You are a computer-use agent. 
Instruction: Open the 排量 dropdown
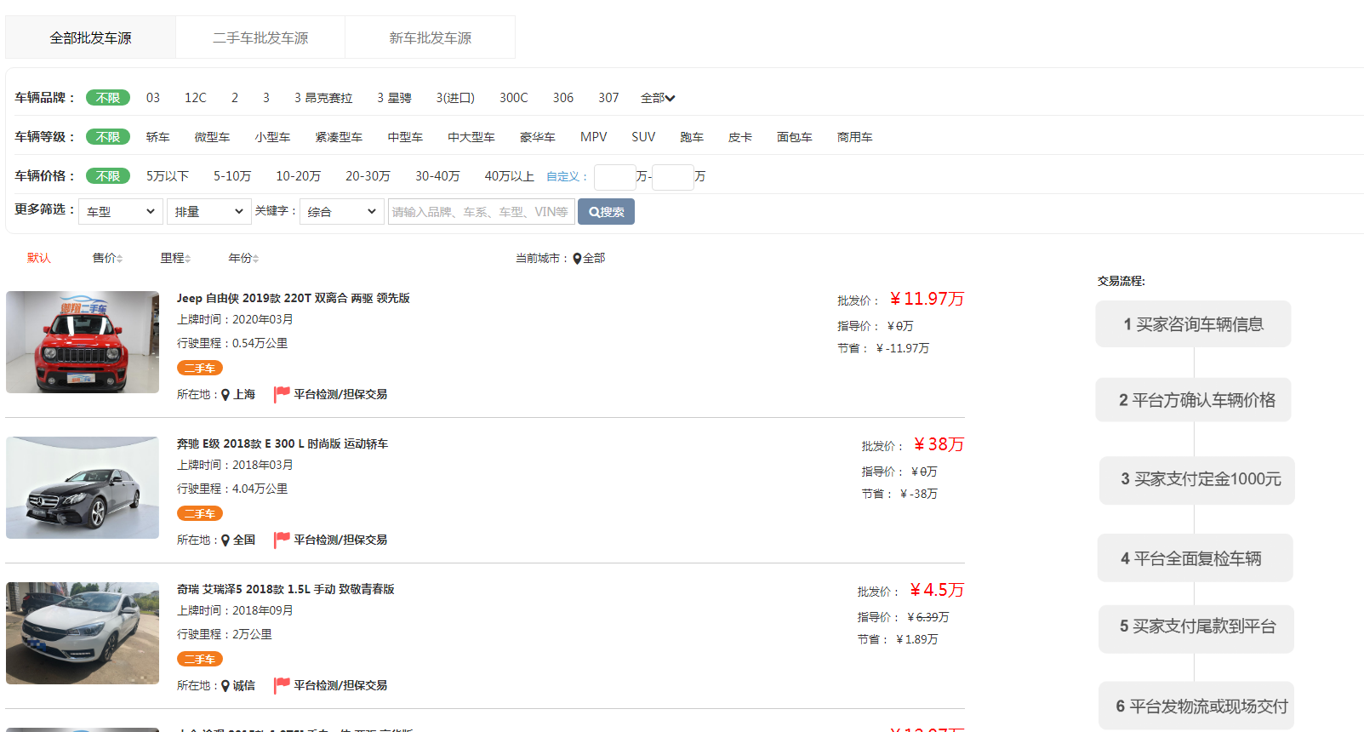point(208,211)
